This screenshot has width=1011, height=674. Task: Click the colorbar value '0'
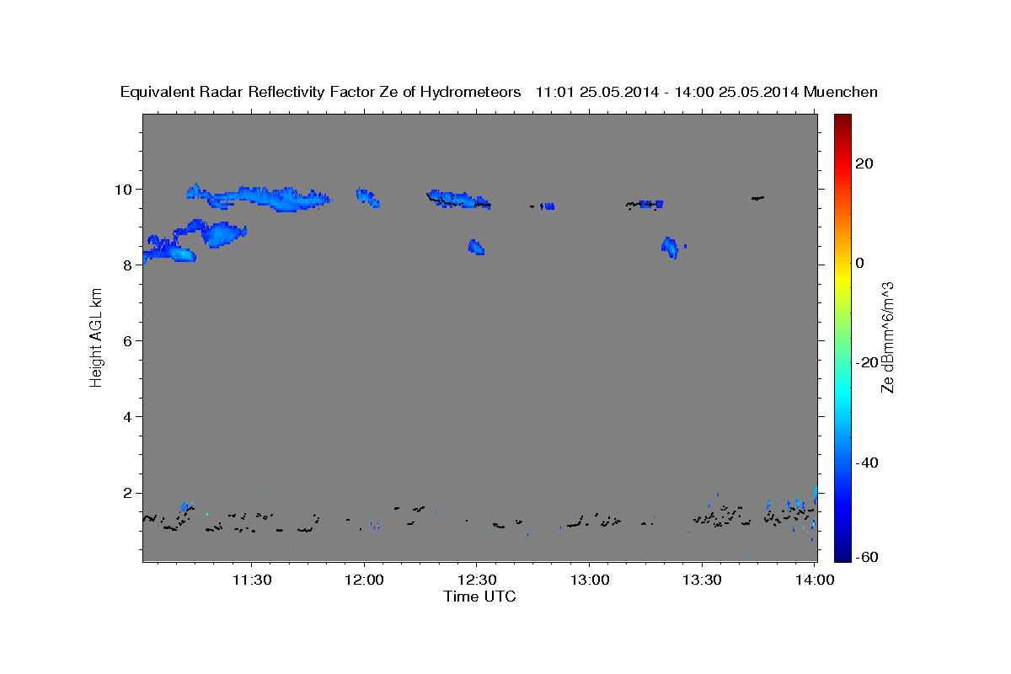click(859, 263)
